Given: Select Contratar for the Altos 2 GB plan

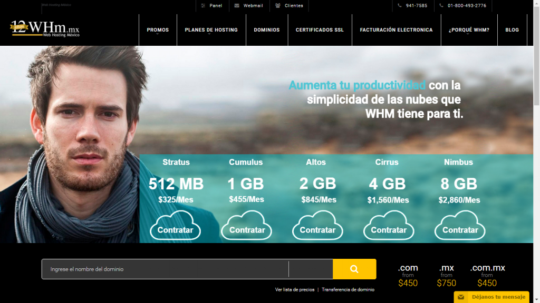Looking at the screenshot, I should pyautogui.click(x=317, y=230).
